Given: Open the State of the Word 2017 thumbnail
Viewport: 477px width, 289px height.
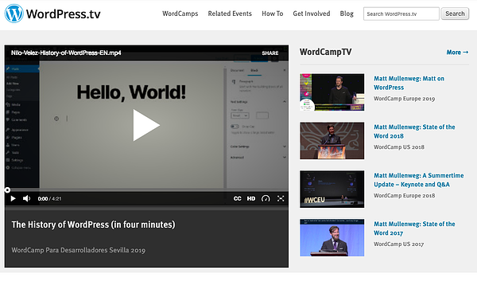Looking at the screenshot, I should tap(332, 237).
